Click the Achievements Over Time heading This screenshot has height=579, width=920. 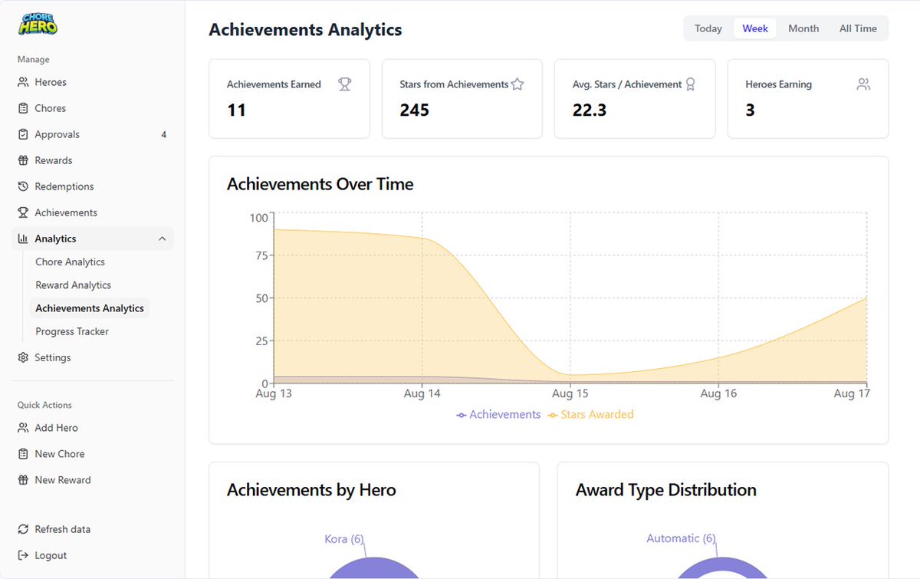[320, 184]
